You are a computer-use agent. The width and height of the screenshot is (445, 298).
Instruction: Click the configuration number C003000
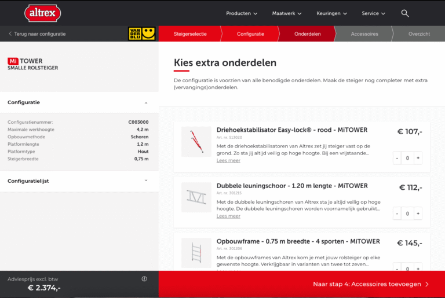[138, 122]
